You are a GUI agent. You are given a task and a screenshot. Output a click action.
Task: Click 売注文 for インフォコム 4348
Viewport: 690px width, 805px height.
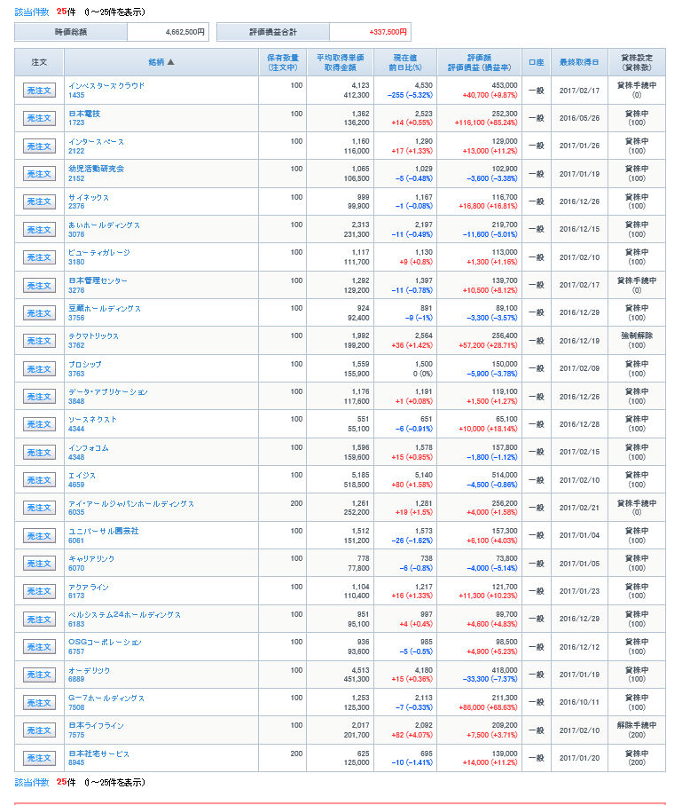click(40, 453)
